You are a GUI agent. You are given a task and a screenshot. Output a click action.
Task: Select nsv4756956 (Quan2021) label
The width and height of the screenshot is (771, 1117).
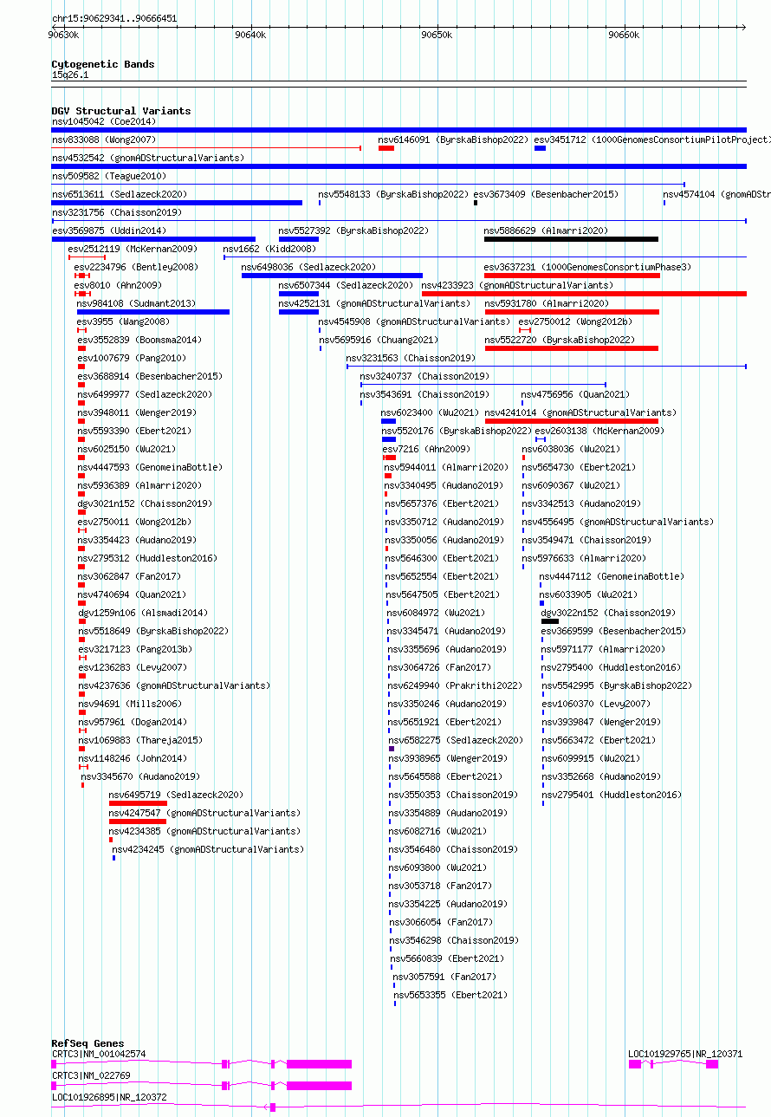coord(576,394)
